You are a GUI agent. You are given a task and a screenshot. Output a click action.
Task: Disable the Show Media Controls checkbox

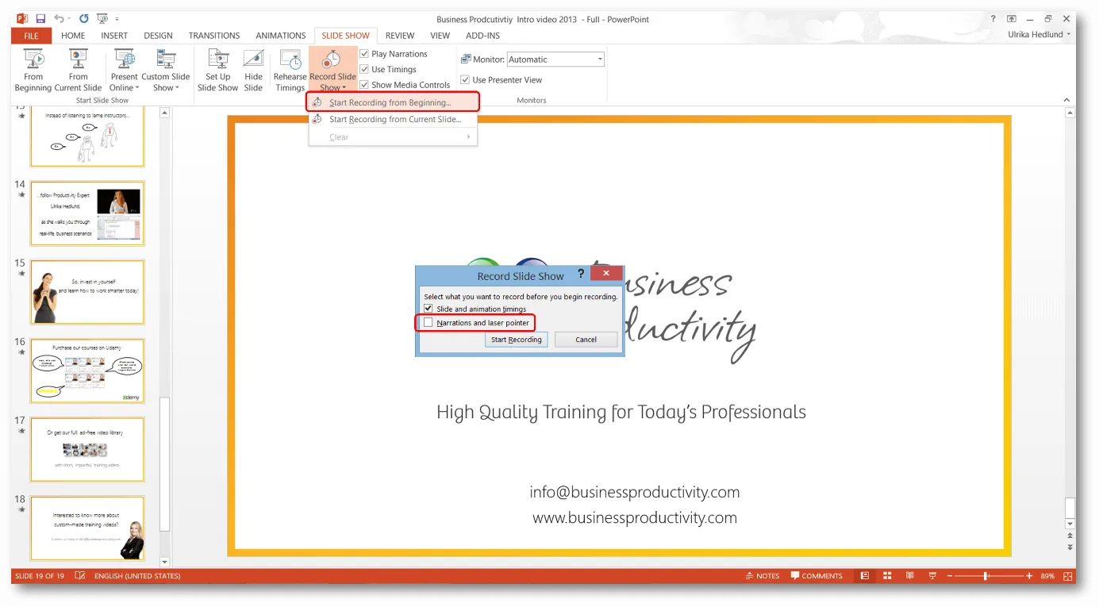[x=364, y=85]
